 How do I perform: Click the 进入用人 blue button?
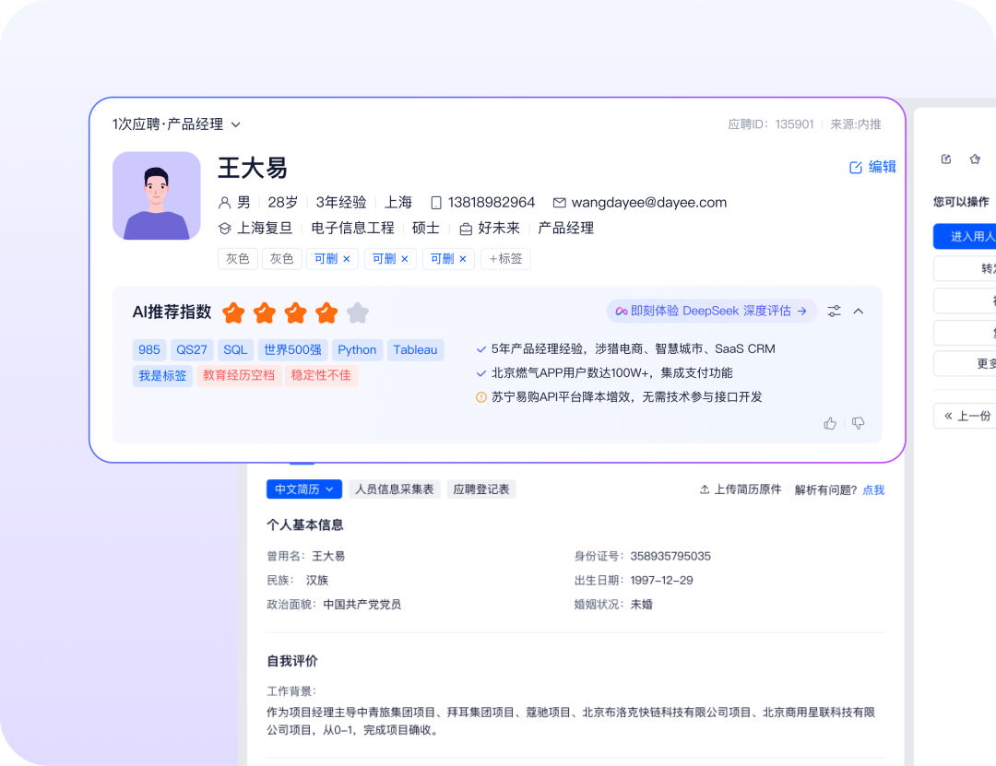[966, 236]
